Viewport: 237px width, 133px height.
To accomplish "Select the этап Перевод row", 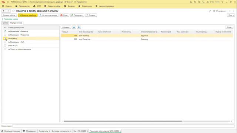I will (x=147, y=35).
